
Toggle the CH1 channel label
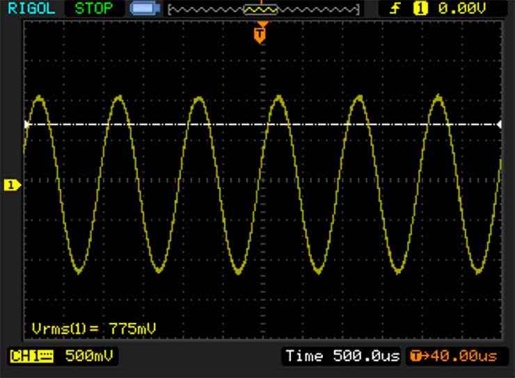24,356
